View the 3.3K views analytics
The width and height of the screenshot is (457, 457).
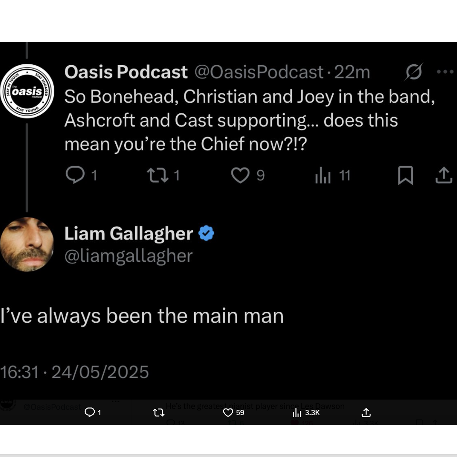[297, 413]
